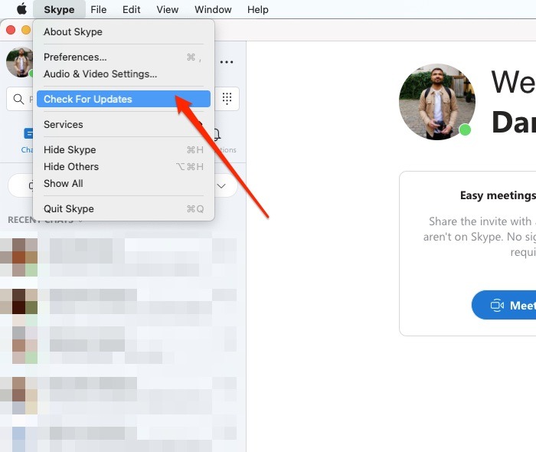Click the yellow minimize window button

(26, 30)
